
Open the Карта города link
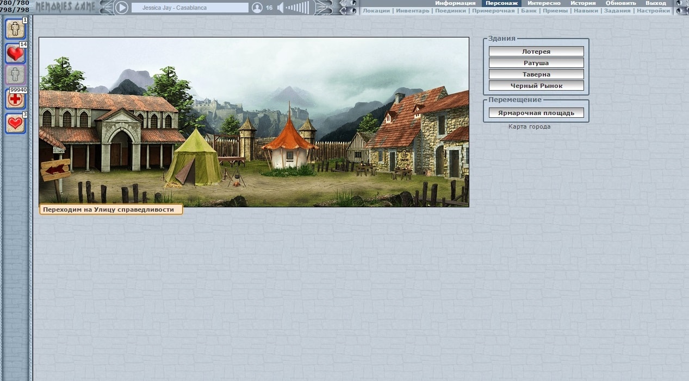[529, 126]
